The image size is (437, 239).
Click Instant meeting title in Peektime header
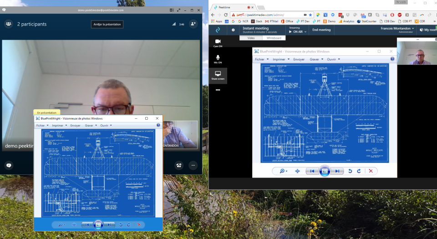(255, 28)
